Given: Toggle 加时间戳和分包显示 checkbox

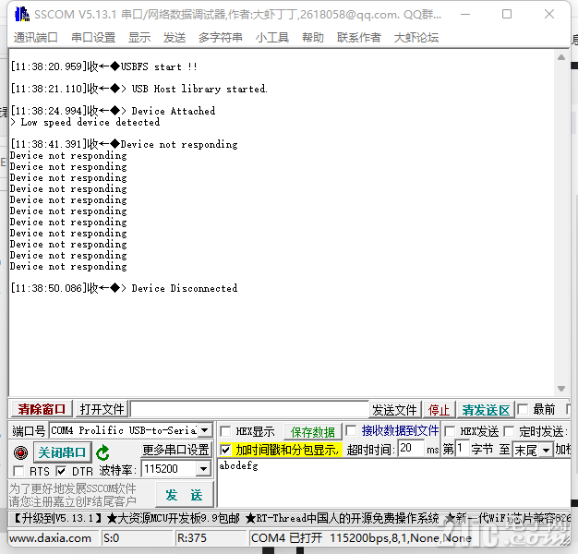Looking at the screenshot, I should coord(225,450).
